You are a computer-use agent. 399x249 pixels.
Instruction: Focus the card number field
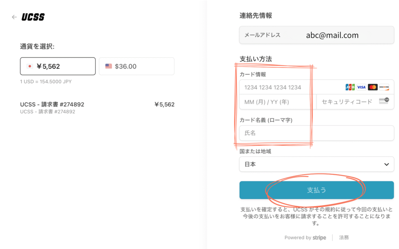pyautogui.click(x=316, y=87)
